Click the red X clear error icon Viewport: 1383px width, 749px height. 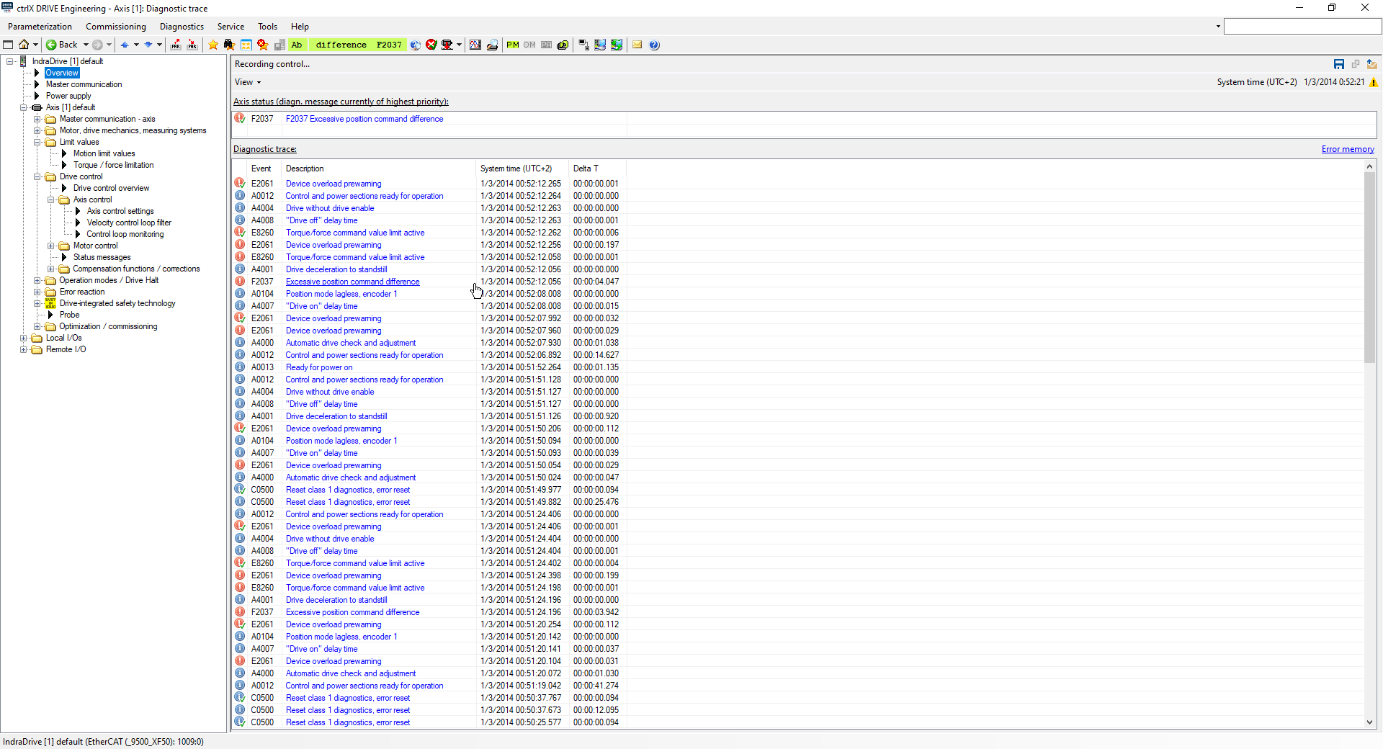coord(431,45)
